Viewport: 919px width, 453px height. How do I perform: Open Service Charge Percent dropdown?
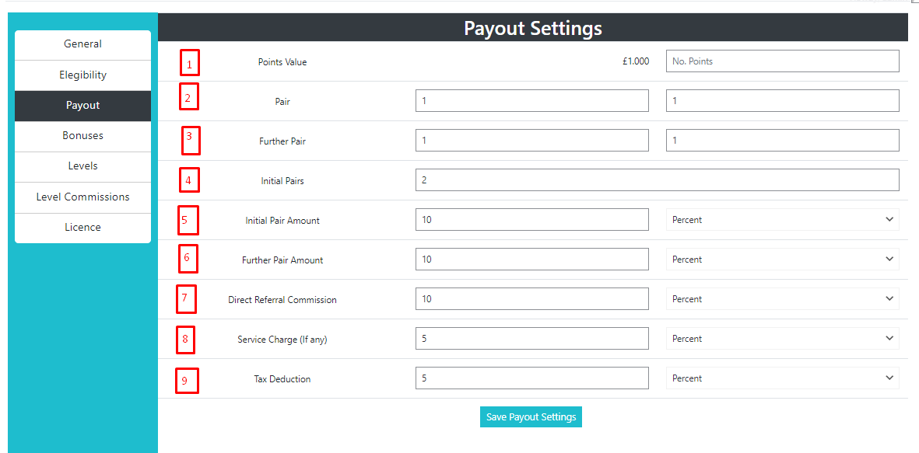click(x=782, y=339)
